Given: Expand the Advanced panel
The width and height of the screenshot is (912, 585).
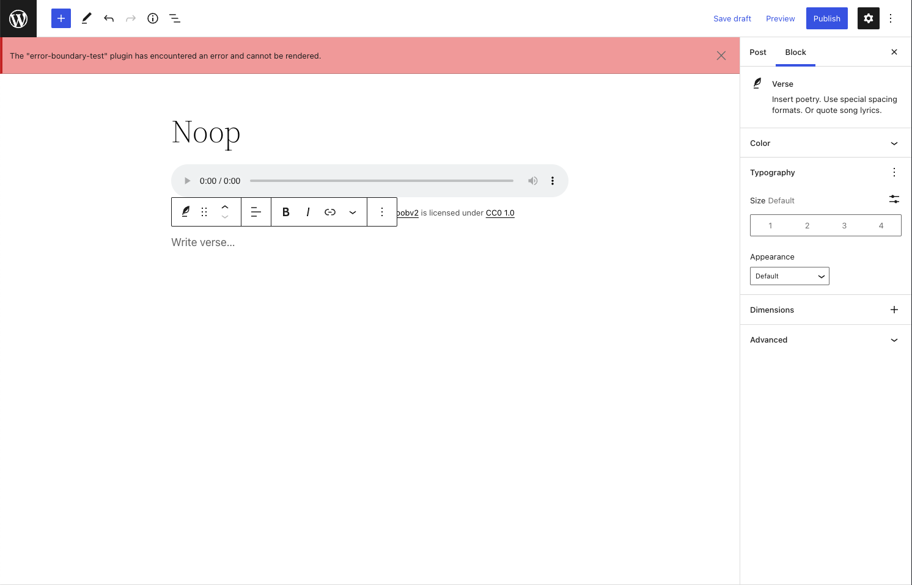Looking at the screenshot, I should [x=825, y=340].
